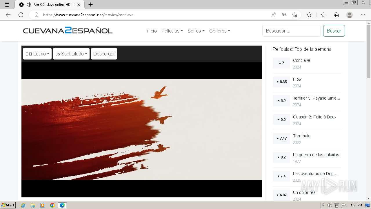The image size is (371, 209).
Task: Click the scrollbar down arrow
Action: 369,199
